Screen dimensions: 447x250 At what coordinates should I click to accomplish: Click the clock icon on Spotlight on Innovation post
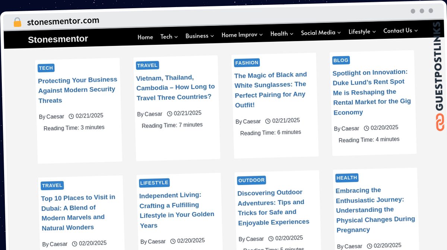366,128
